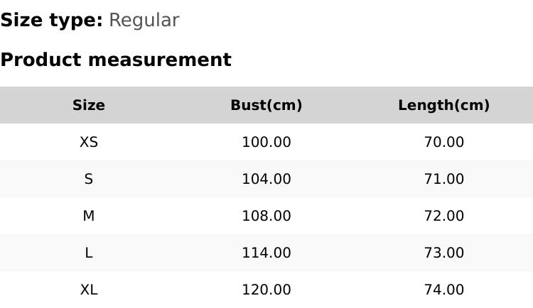
Task: Click the Regular size type value
Action: pyautogui.click(x=144, y=21)
